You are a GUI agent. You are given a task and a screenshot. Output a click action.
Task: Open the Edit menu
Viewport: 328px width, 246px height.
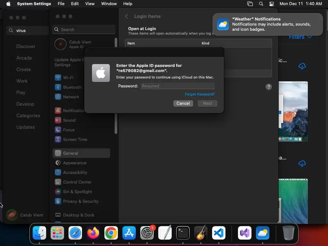(x=75, y=4)
